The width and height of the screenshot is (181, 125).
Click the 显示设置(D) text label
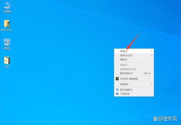(x=126, y=90)
